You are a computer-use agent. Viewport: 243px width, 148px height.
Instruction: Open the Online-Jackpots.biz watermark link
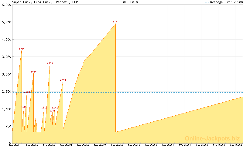212,138
